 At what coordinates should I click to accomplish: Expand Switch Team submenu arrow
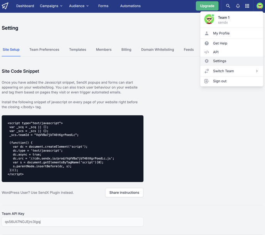coord(257,71)
